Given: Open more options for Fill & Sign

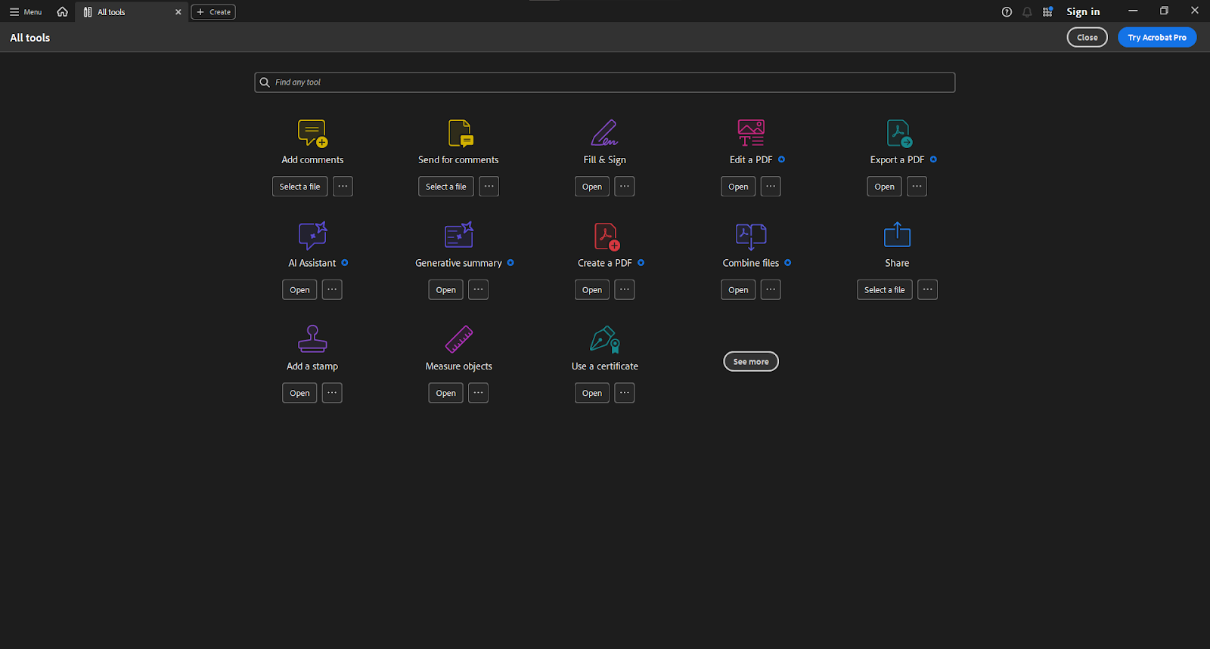Looking at the screenshot, I should pyautogui.click(x=625, y=187).
